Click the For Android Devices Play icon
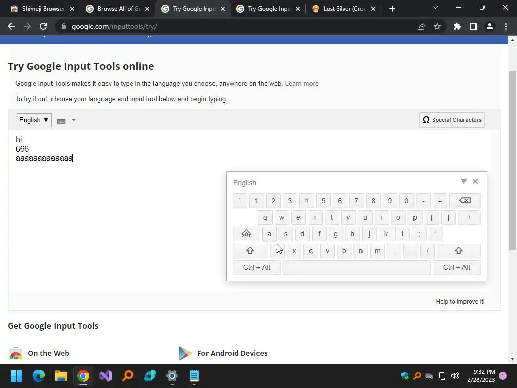Screen dimensions: 517x388 click(185, 353)
